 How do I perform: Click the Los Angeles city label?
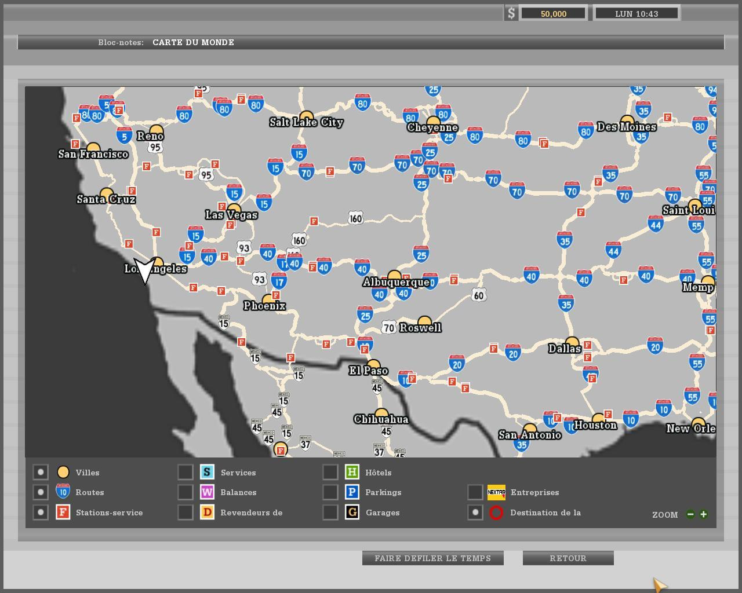[x=155, y=269]
